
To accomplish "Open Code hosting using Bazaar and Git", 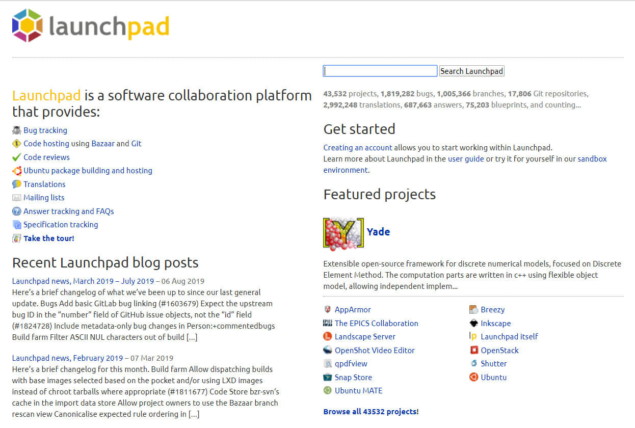I will pyautogui.click(x=83, y=144).
